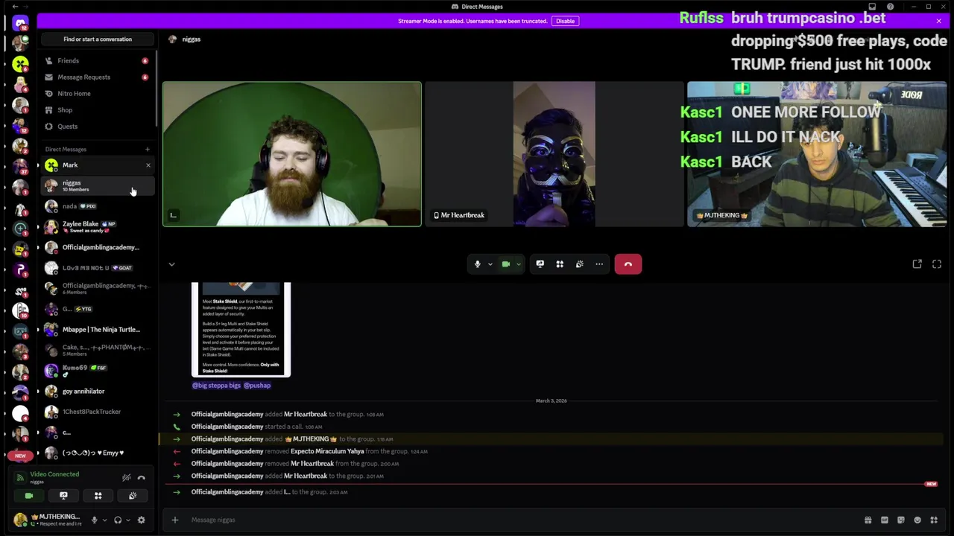Open MJTHEKING user profile panel

coord(48,520)
